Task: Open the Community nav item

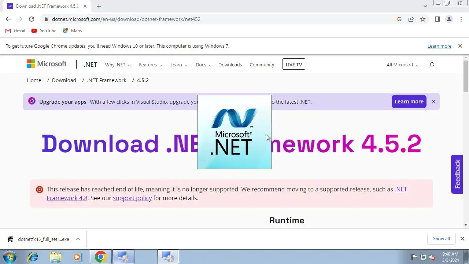Action: (262, 65)
